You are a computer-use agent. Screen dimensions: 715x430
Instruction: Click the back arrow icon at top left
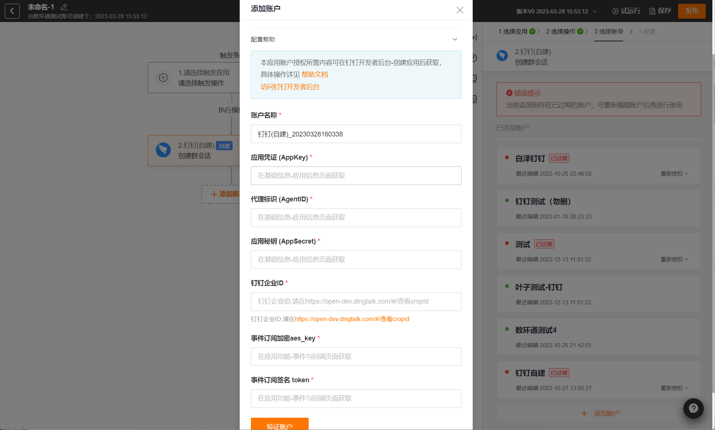(12, 11)
